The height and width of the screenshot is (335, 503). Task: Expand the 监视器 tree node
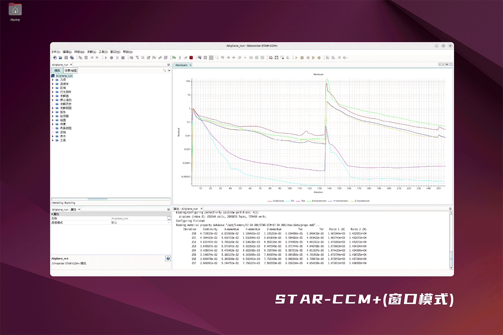(x=53, y=116)
